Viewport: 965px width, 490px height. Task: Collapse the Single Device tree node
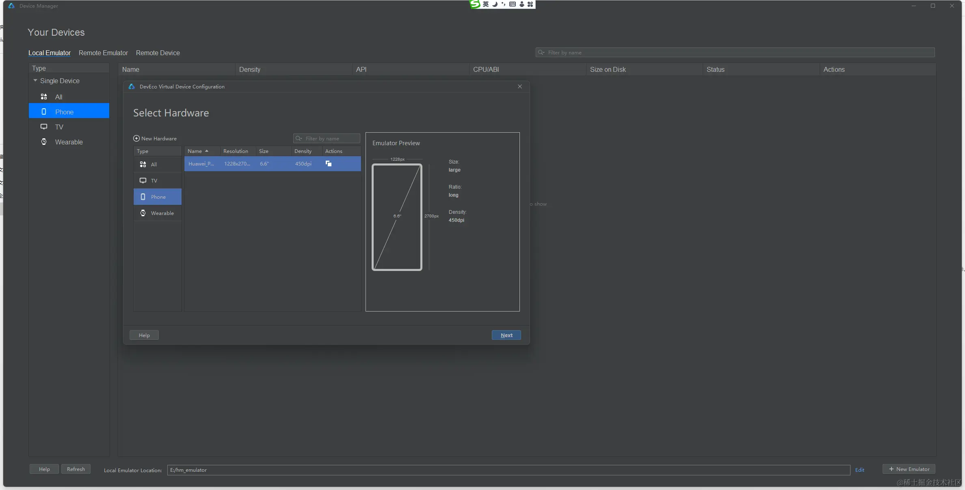tap(35, 81)
